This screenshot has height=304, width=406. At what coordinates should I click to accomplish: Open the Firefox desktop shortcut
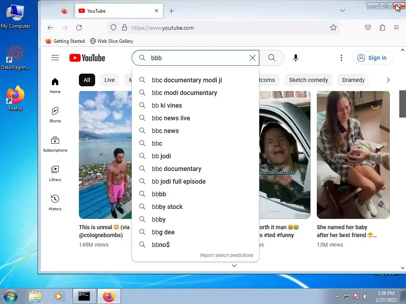pos(15,98)
